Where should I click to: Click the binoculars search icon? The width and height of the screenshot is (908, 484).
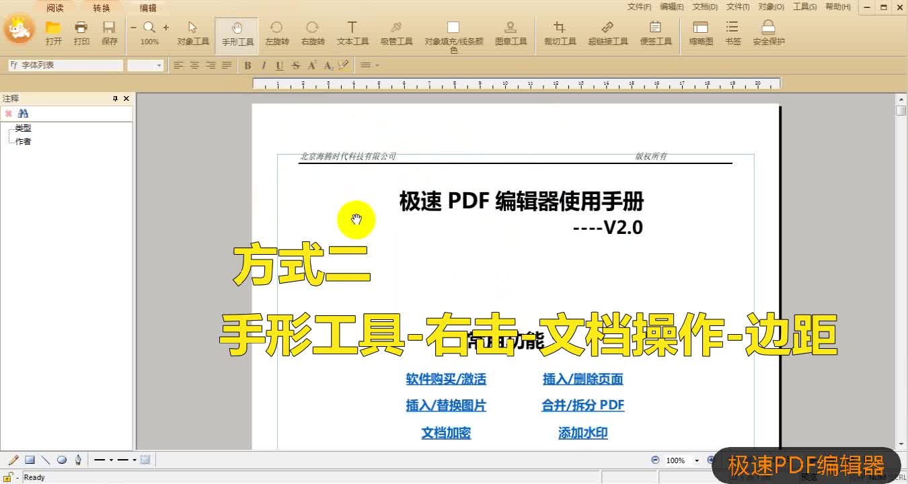pos(23,114)
